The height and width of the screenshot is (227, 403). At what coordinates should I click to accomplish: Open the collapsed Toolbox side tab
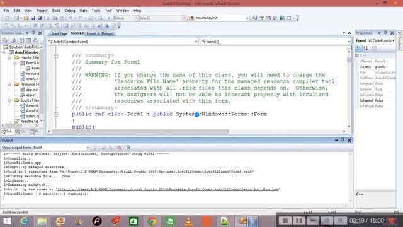point(399,40)
